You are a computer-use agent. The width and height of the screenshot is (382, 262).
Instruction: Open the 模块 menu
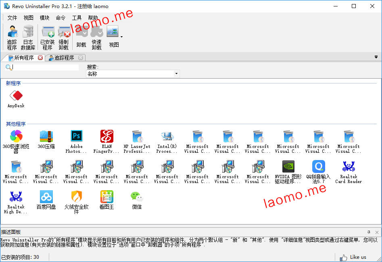44,18
